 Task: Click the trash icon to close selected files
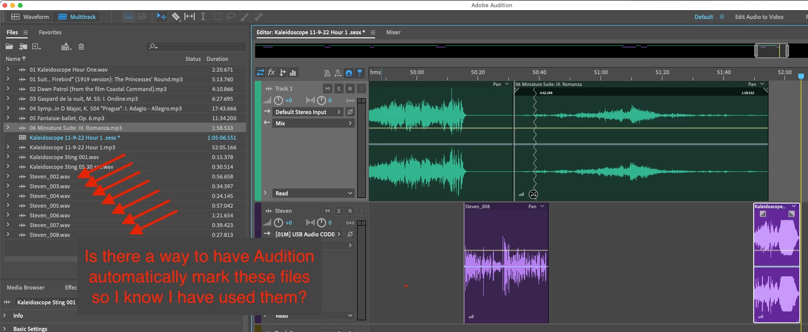(x=81, y=47)
